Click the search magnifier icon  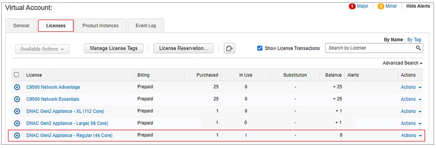pyautogui.click(x=418, y=48)
